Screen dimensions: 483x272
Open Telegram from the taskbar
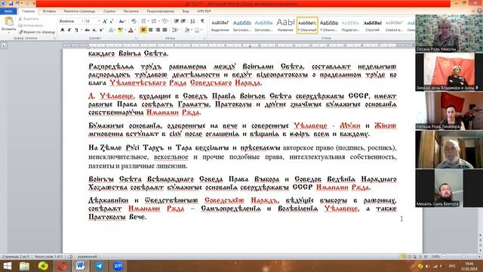click(99, 266)
